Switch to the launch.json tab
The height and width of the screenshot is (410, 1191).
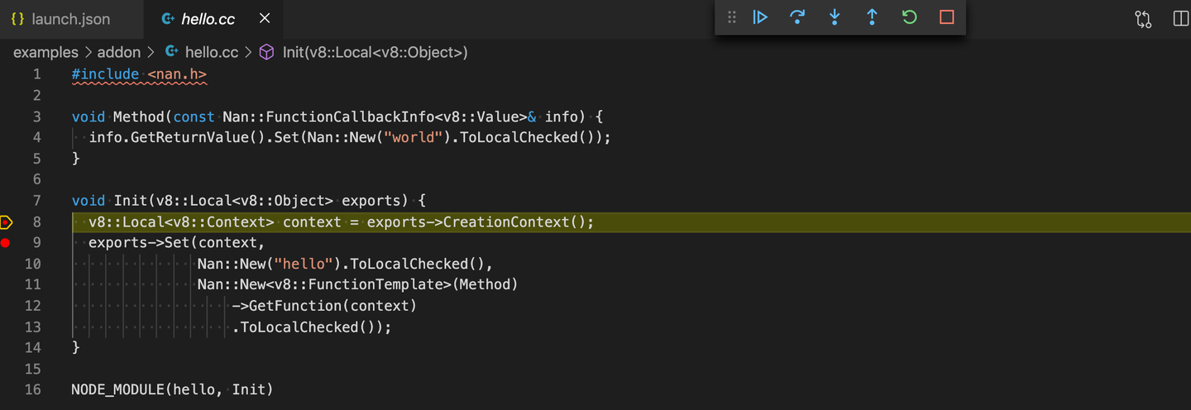pos(60,19)
